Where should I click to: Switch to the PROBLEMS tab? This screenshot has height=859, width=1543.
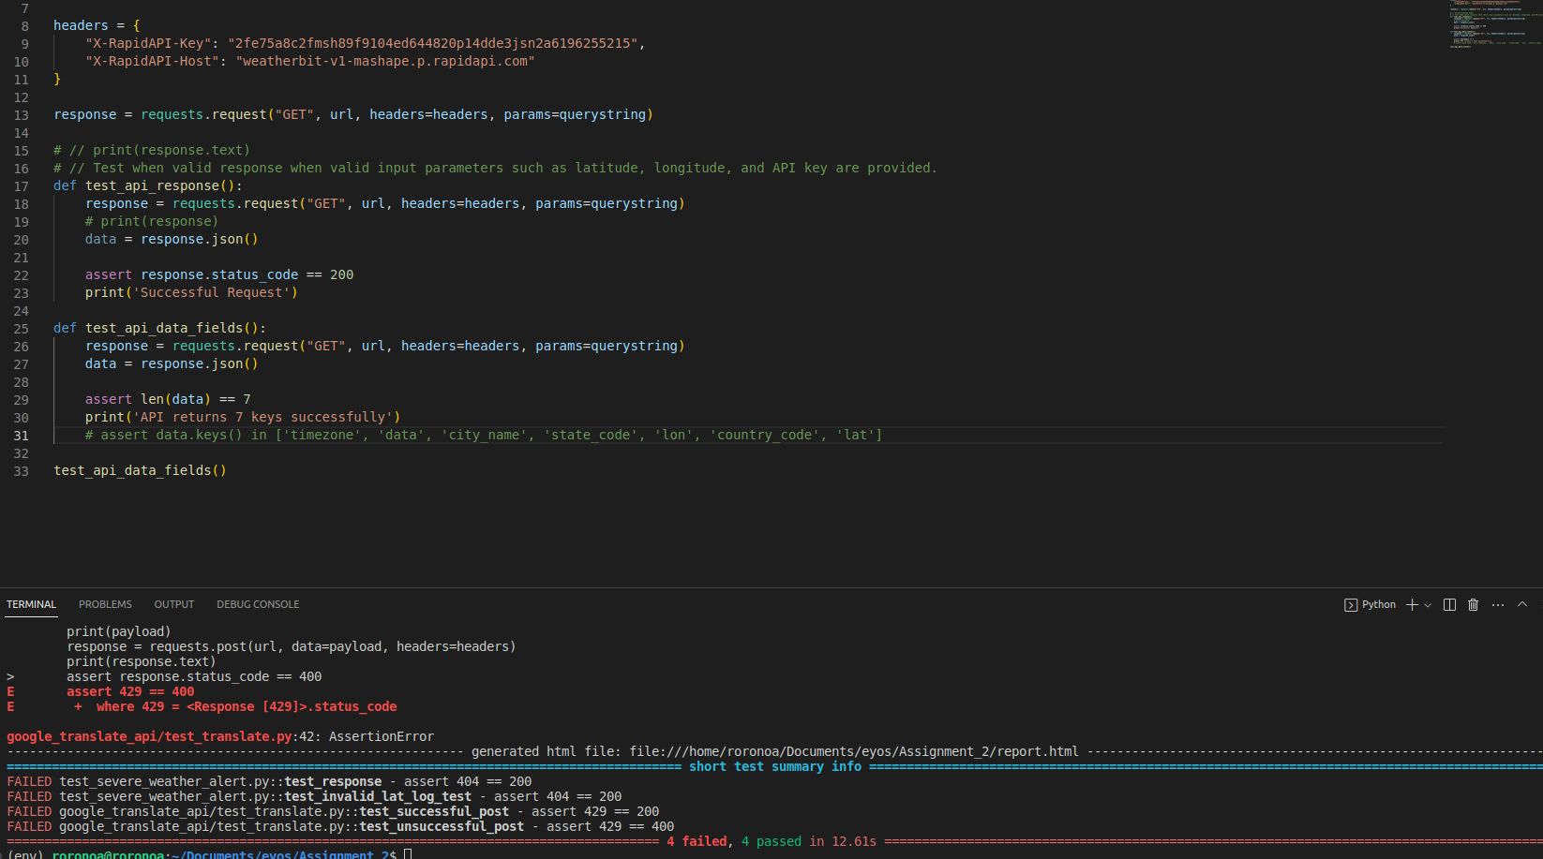[104, 604]
